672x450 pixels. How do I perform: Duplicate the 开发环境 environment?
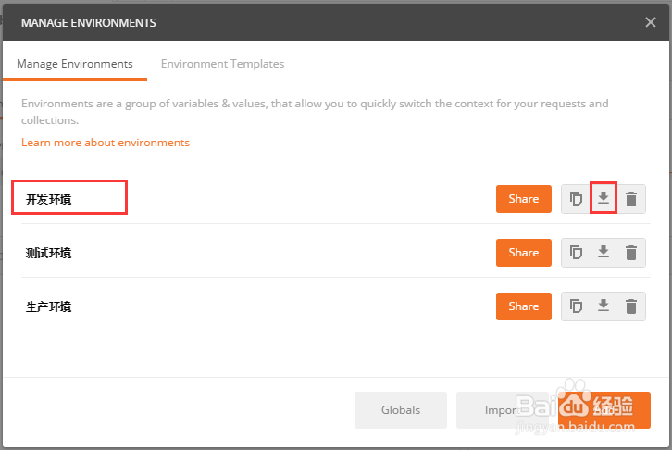(576, 199)
